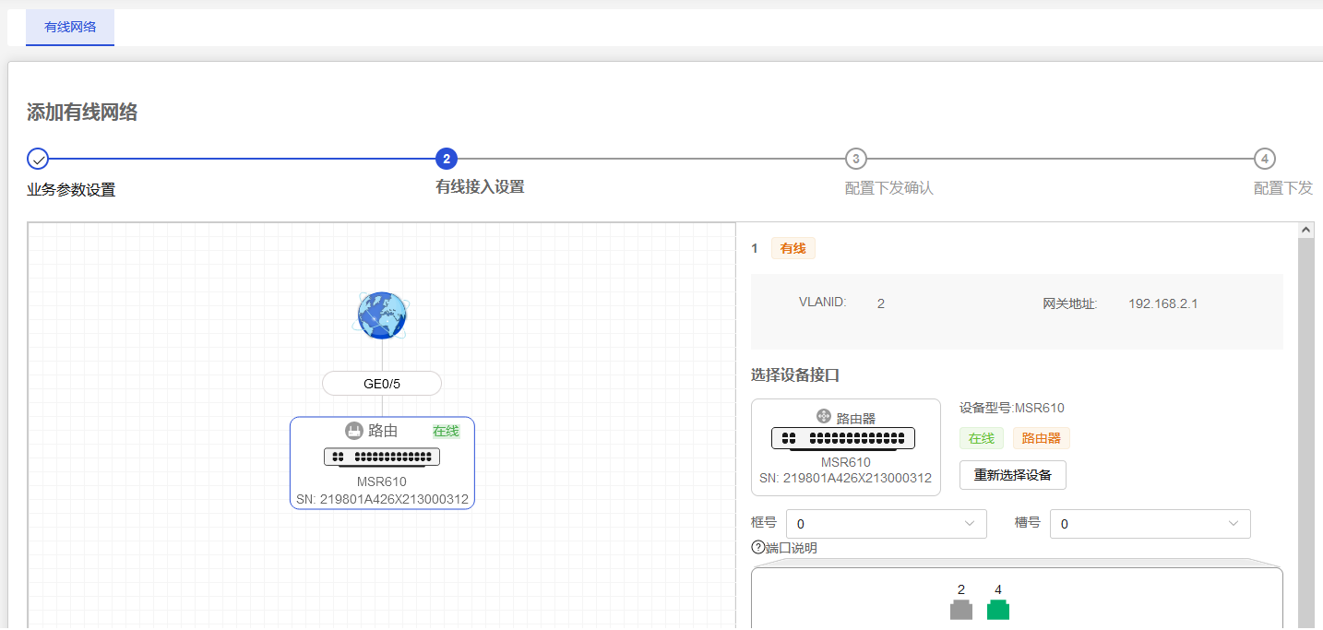The image size is (1323, 630).
Task: Click the completed step one checkmark circle
Action: point(38,159)
